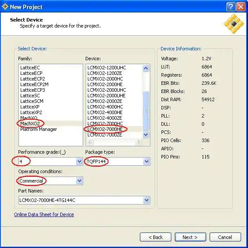Choose device LCMXO2-1200UHC
This screenshot has width=248, height=248.
(x=107, y=68)
